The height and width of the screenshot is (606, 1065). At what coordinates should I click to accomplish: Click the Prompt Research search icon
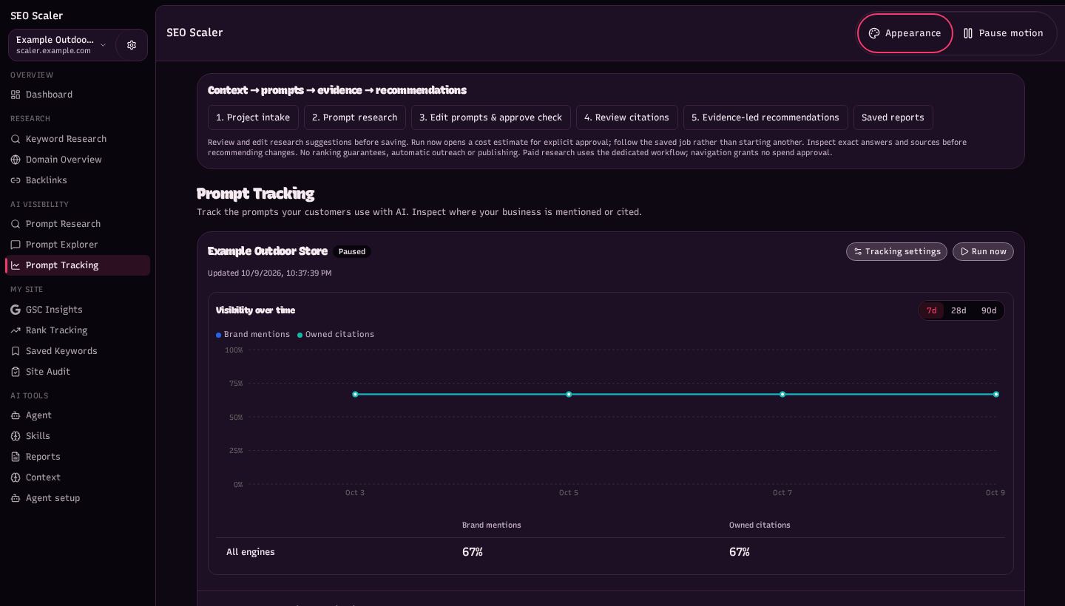coord(16,224)
